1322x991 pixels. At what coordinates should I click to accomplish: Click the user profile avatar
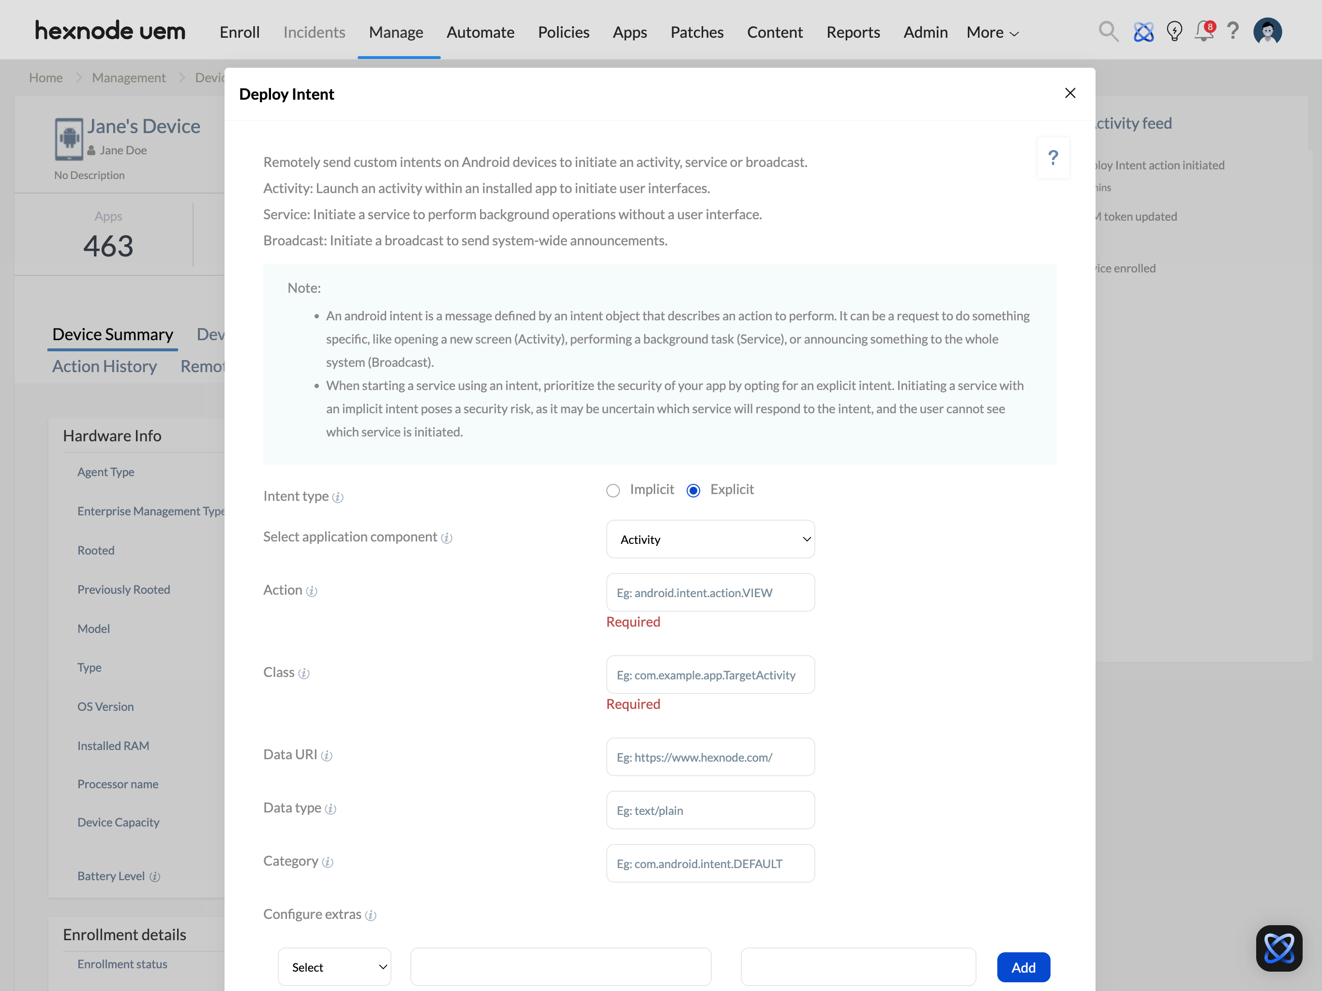coord(1267,31)
